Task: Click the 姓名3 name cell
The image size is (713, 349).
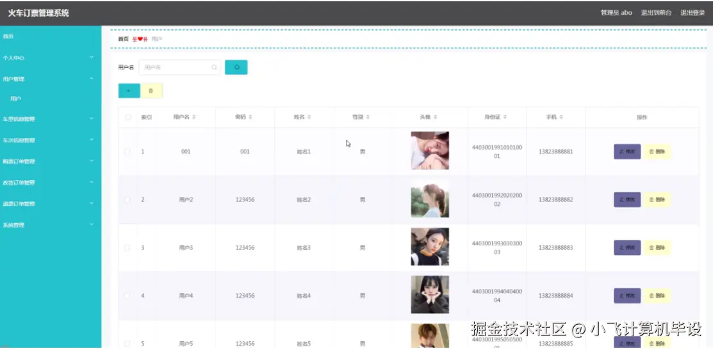Action: (x=304, y=248)
